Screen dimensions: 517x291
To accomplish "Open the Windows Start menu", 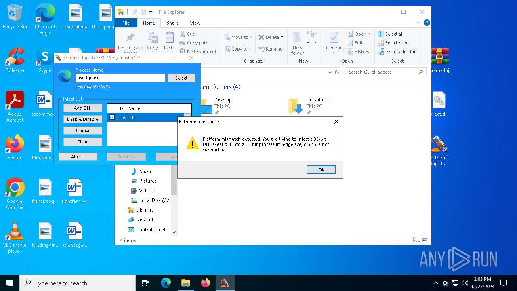I will [x=10, y=283].
